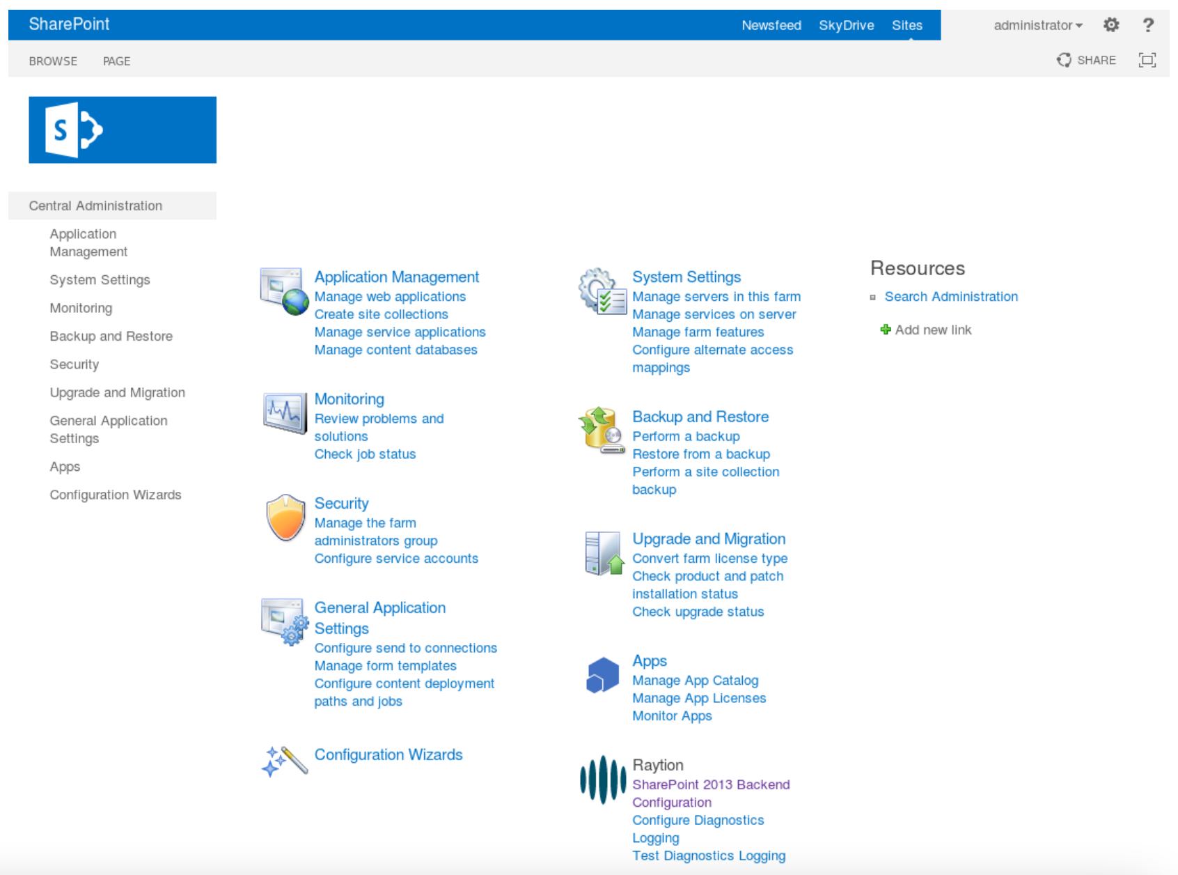Click the Upgrade and Migration server icon

[x=603, y=553]
